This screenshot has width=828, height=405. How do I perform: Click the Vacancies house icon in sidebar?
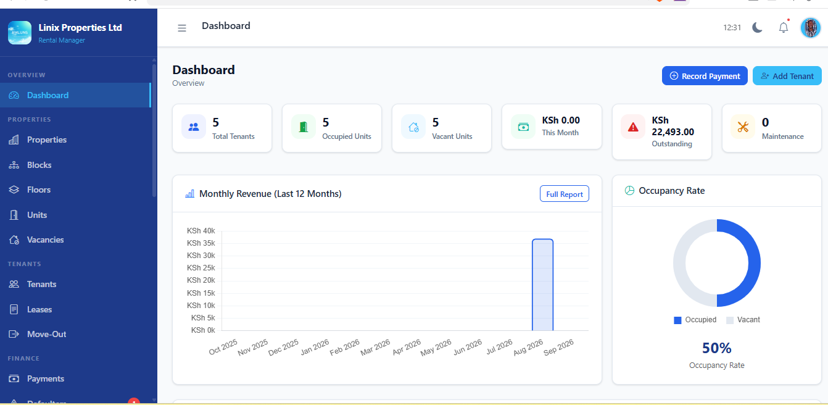(x=14, y=240)
